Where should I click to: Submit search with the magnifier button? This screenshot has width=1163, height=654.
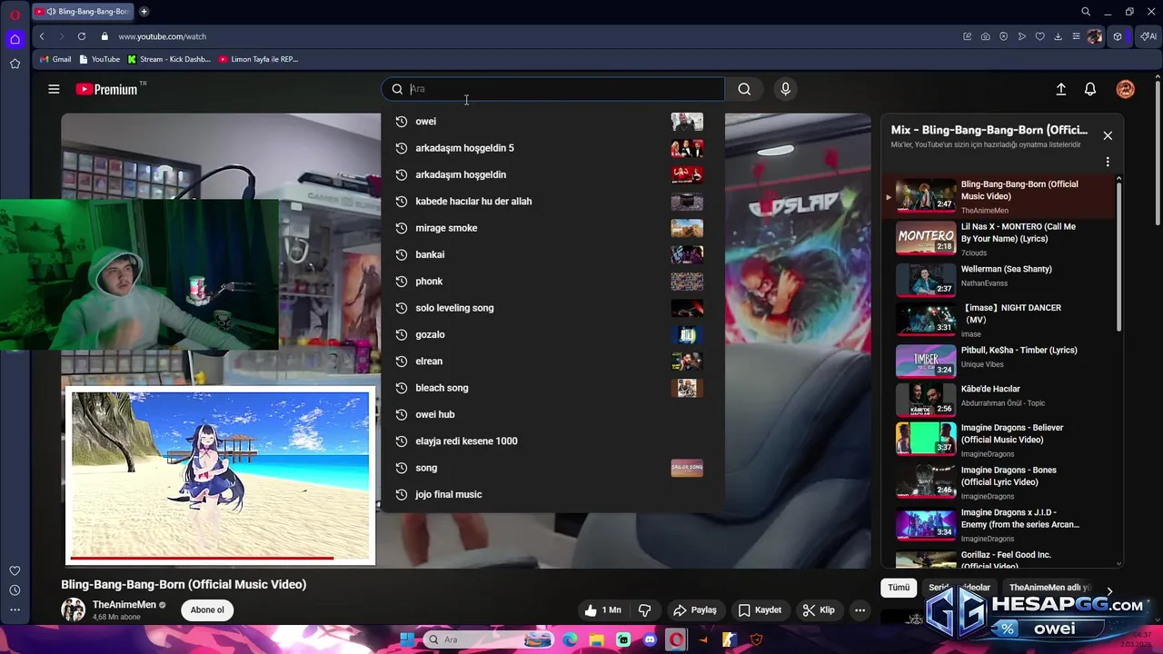[744, 89]
